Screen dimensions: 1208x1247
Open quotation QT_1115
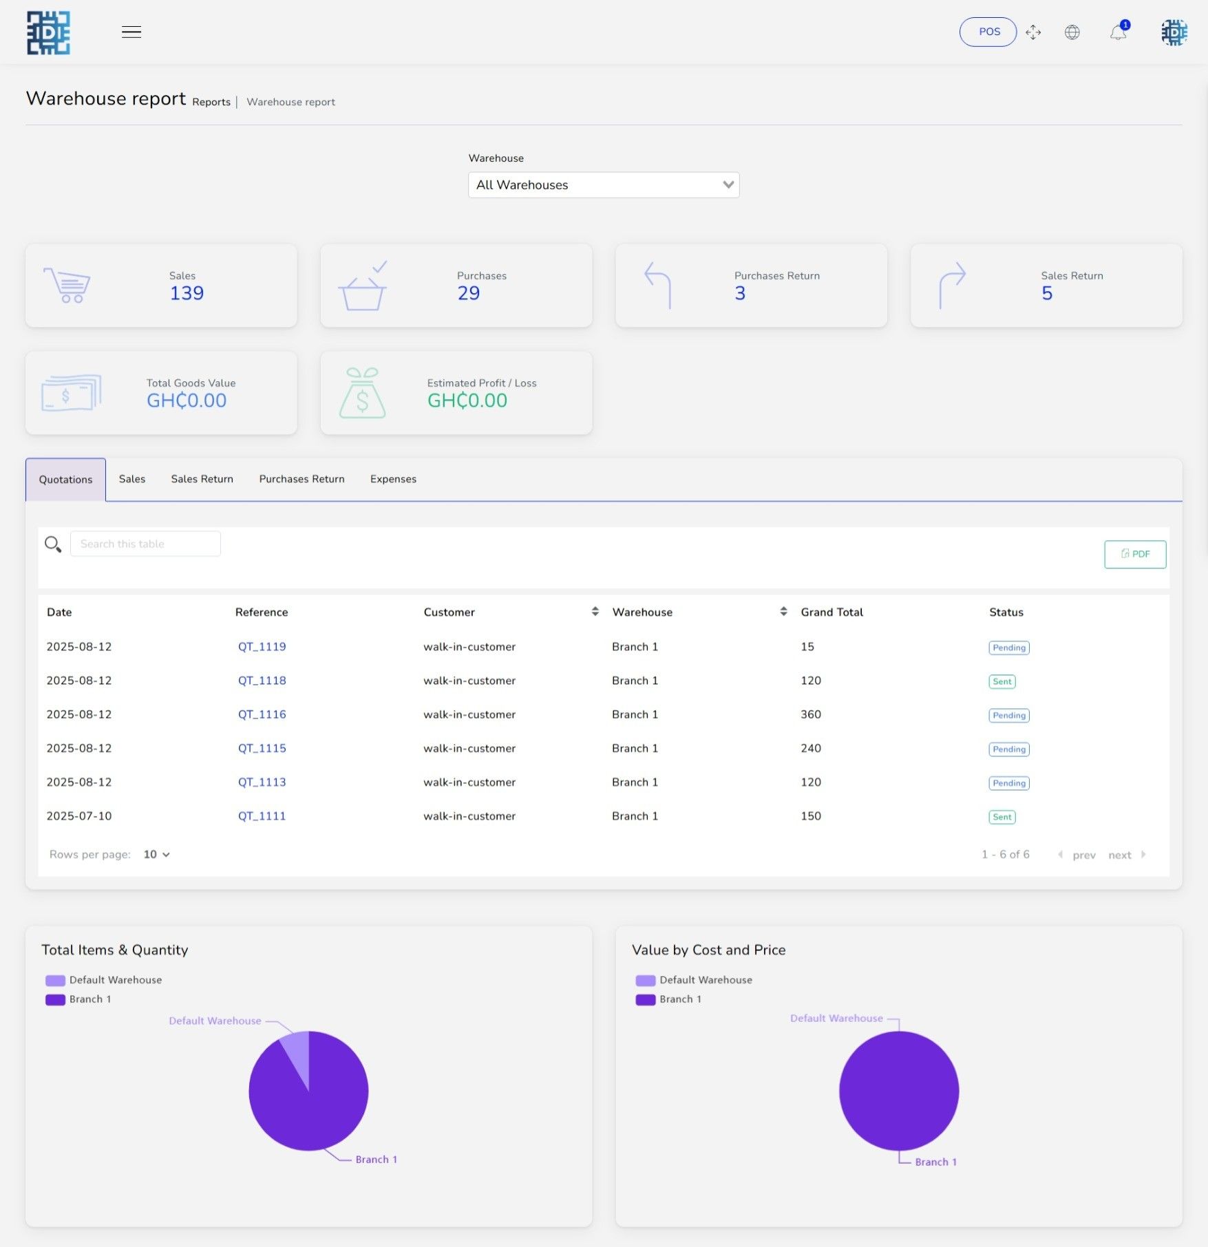pos(262,748)
